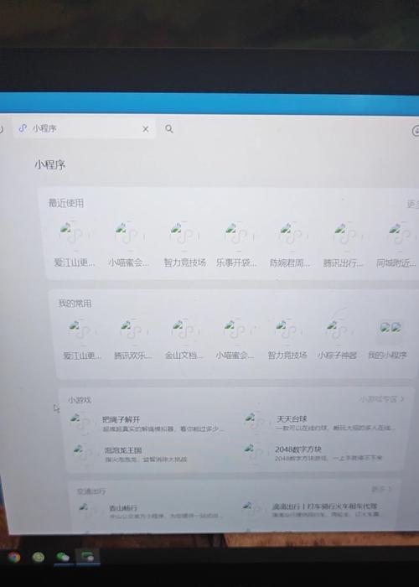The image size is (419, 587).
Task: Click the search magnifier icon
Action: click(169, 129)
